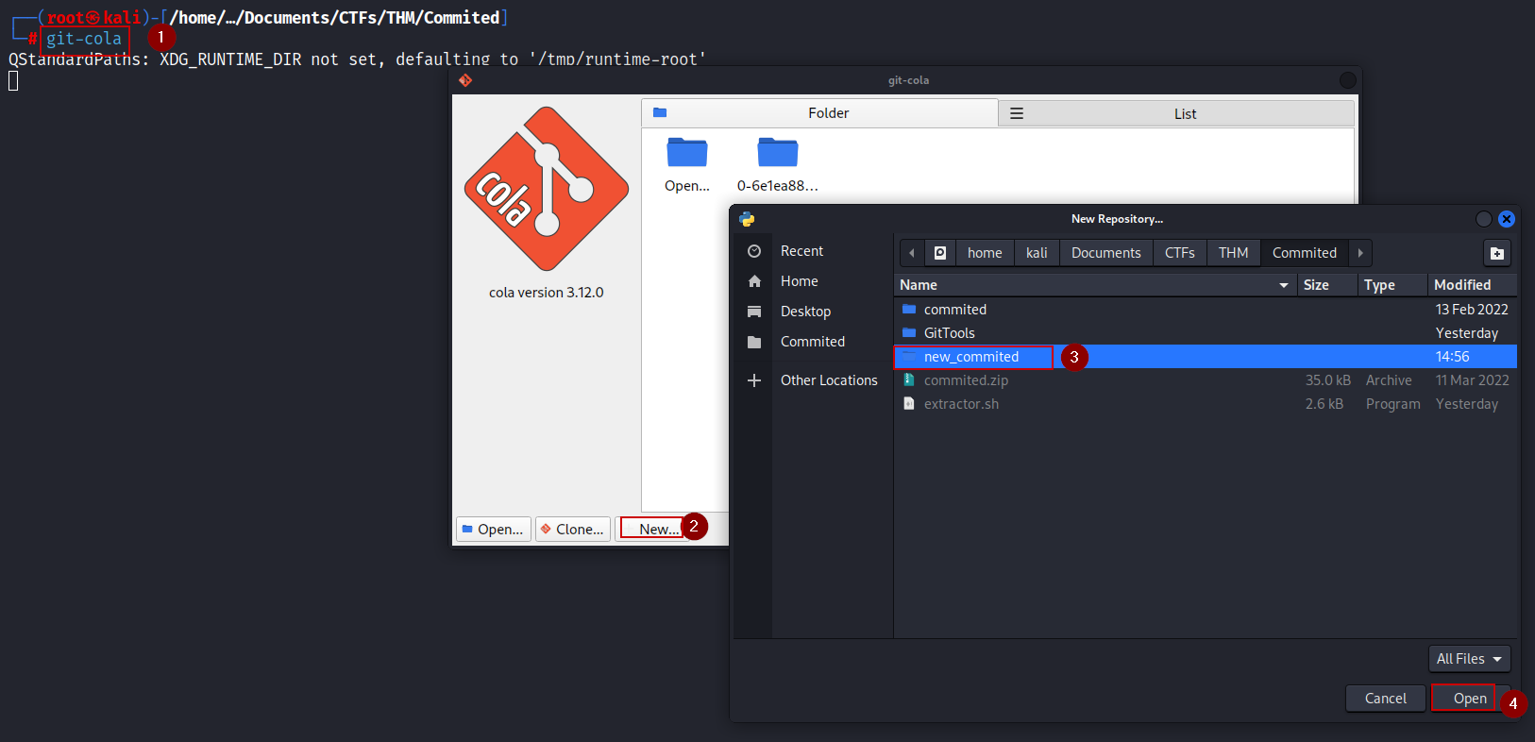The width and height of the screenshot is (1535, 742).
Task: Navigate to kali in the path bar
Action: [1037, 253]
